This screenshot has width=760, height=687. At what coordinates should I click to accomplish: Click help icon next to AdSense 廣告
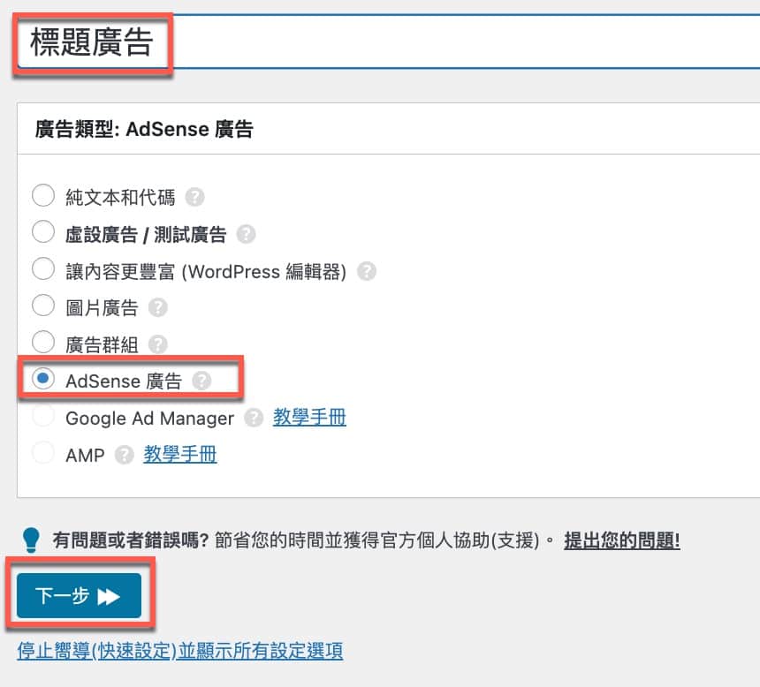point(201,381)
